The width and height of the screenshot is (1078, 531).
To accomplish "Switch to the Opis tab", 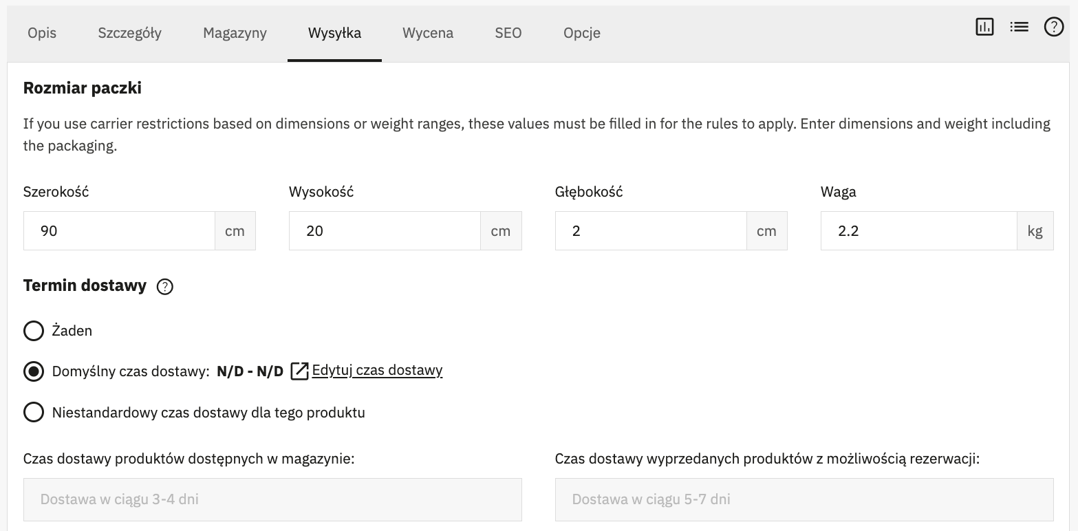I will pos(42,33).
